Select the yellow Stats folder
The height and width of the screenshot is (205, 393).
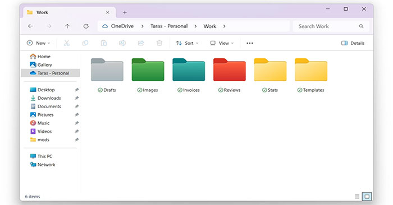[x=270, y=70]
